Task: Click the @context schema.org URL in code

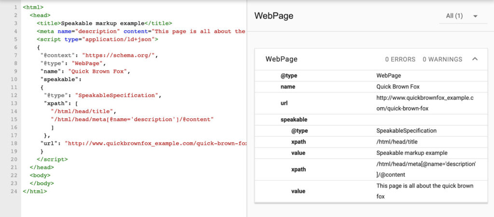Action: pyautogui.click(x=119, y=55)
